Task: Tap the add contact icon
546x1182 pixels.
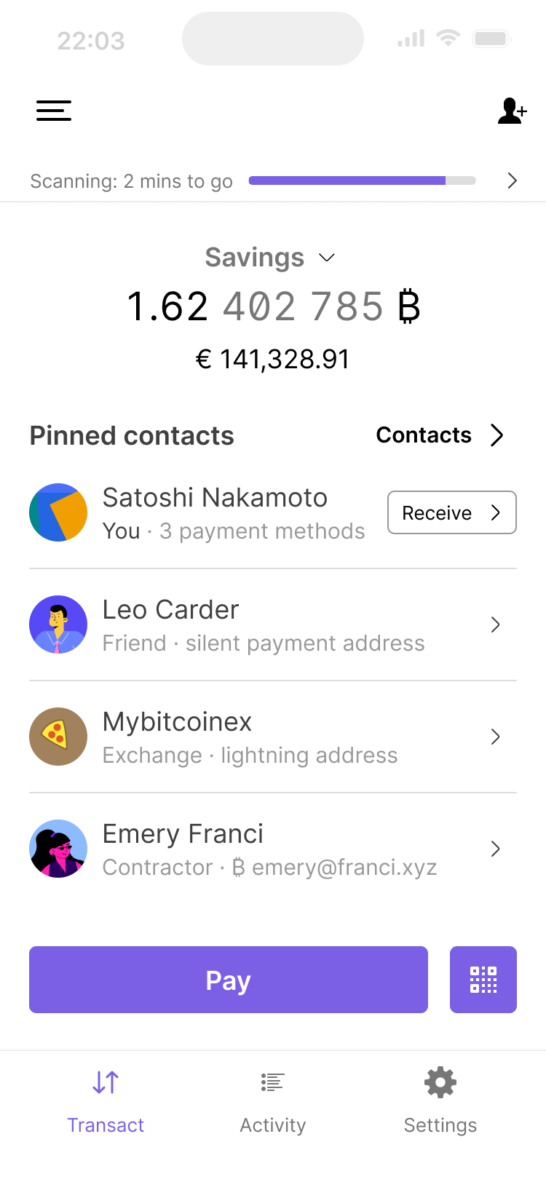Action: 512,111
